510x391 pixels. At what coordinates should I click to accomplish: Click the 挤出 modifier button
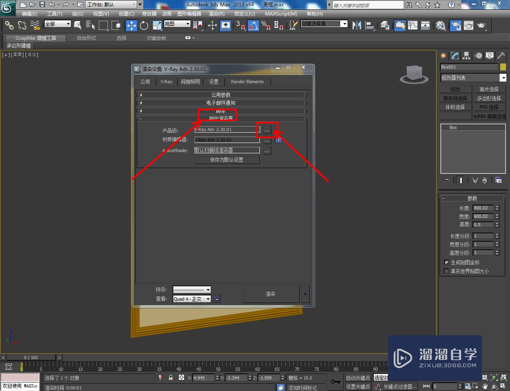(455, 89)
